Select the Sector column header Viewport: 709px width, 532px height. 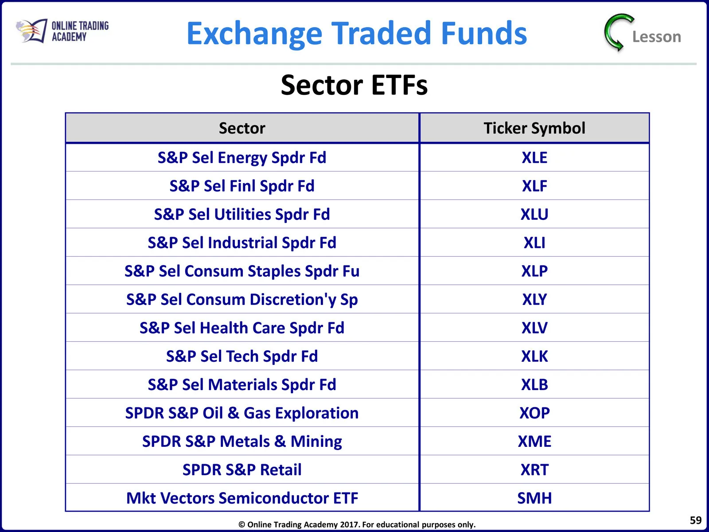tap(242, 128)
